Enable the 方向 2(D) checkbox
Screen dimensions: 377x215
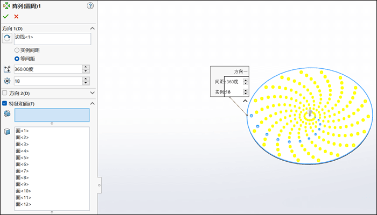coord(4,93)
